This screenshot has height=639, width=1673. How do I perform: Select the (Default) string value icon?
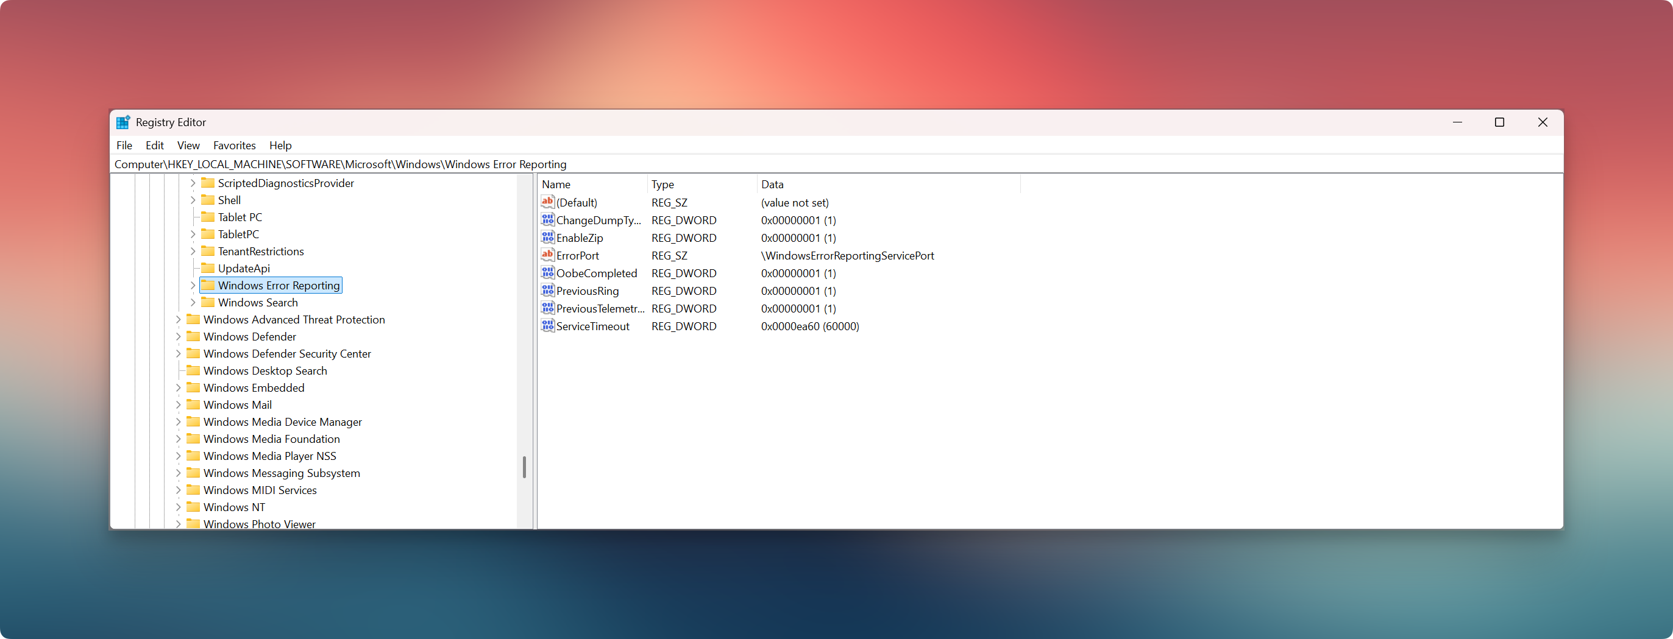click(547, 202)
